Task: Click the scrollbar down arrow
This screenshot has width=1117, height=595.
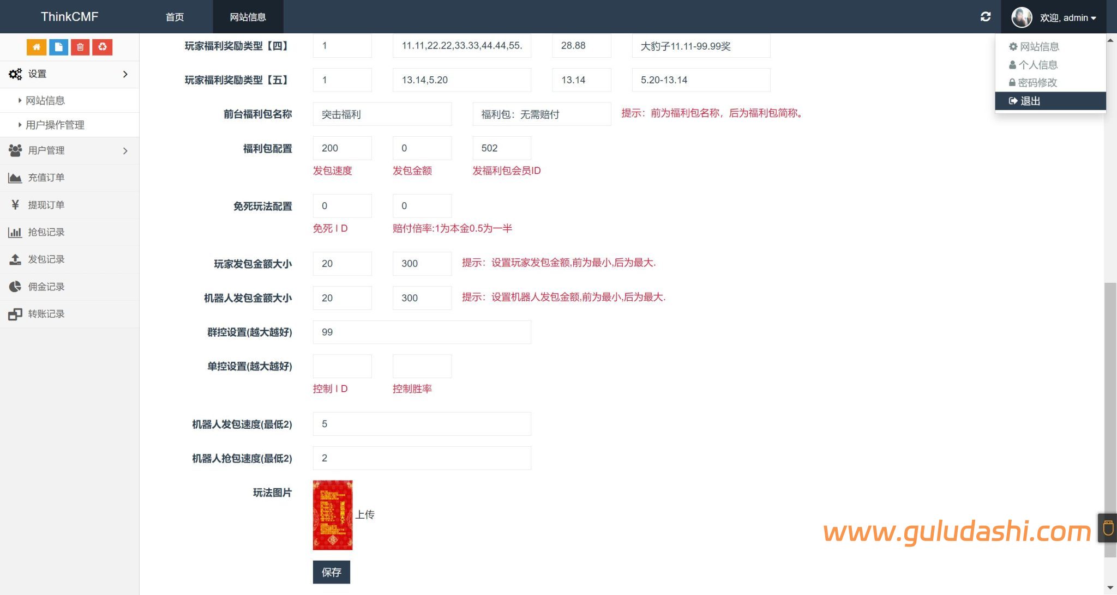Action: tap(1110, 588)
